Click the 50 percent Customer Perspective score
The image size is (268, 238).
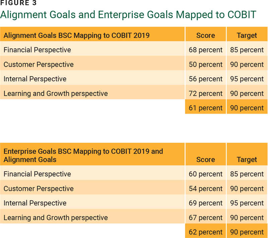205,64
